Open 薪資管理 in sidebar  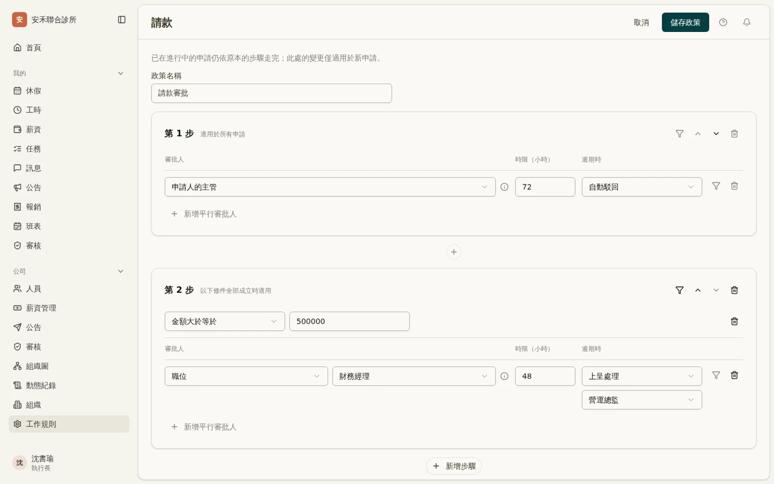[69, 308]
